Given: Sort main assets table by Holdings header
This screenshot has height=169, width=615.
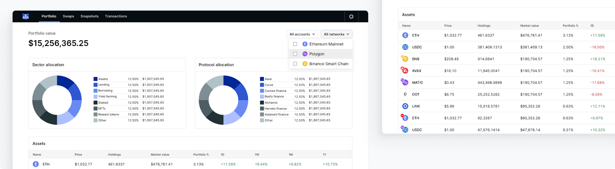Looking at the screenshot, I should (115, 155).
